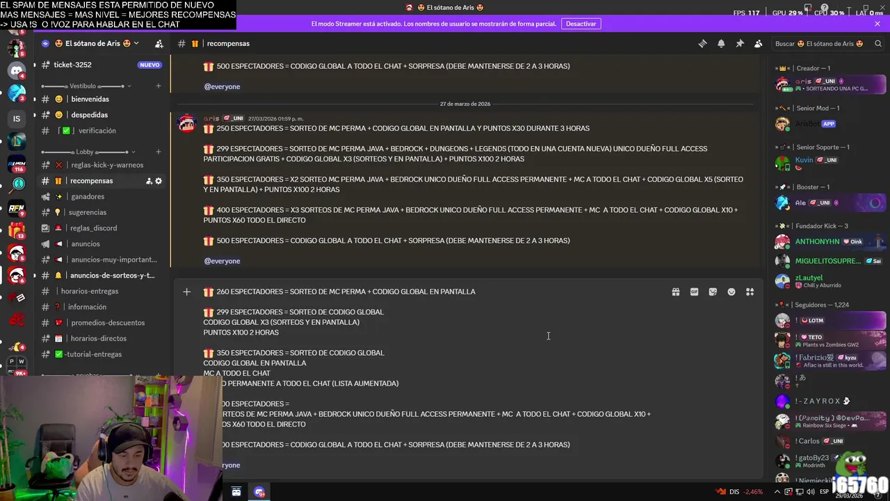Image resolution: width=890 pixels, height=501 pixels.
Task: Open League of Legends server icon
Action: pos(16,141)
